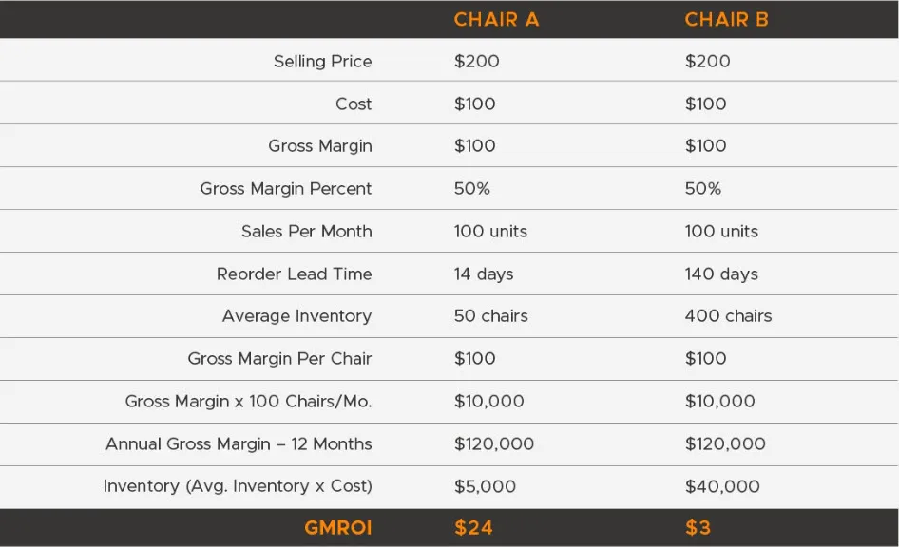Select Chair A's 14 days lead time
This screenshot has height=547, width=899.
coord(483,274)
